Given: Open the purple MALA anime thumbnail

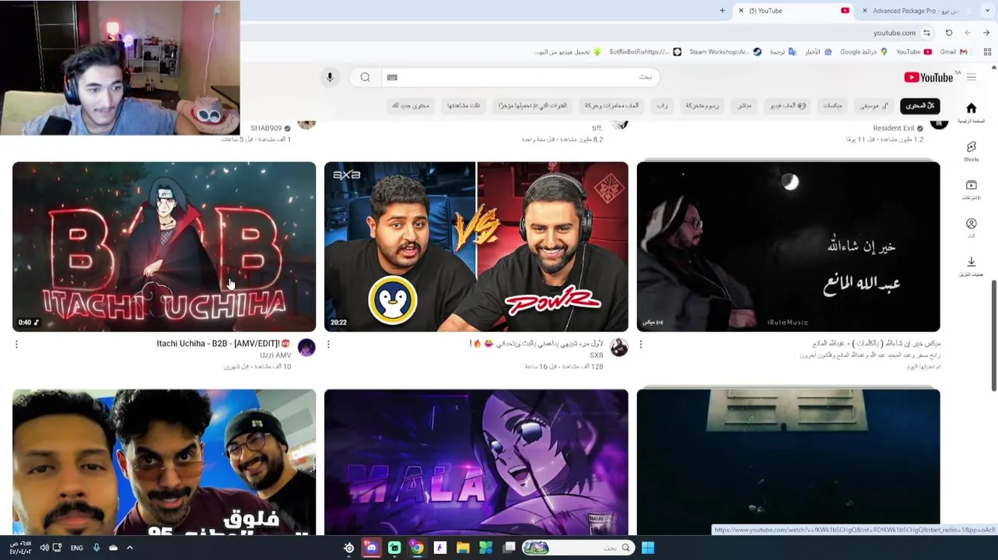Looking at the screenshot, I should (476, 462).
